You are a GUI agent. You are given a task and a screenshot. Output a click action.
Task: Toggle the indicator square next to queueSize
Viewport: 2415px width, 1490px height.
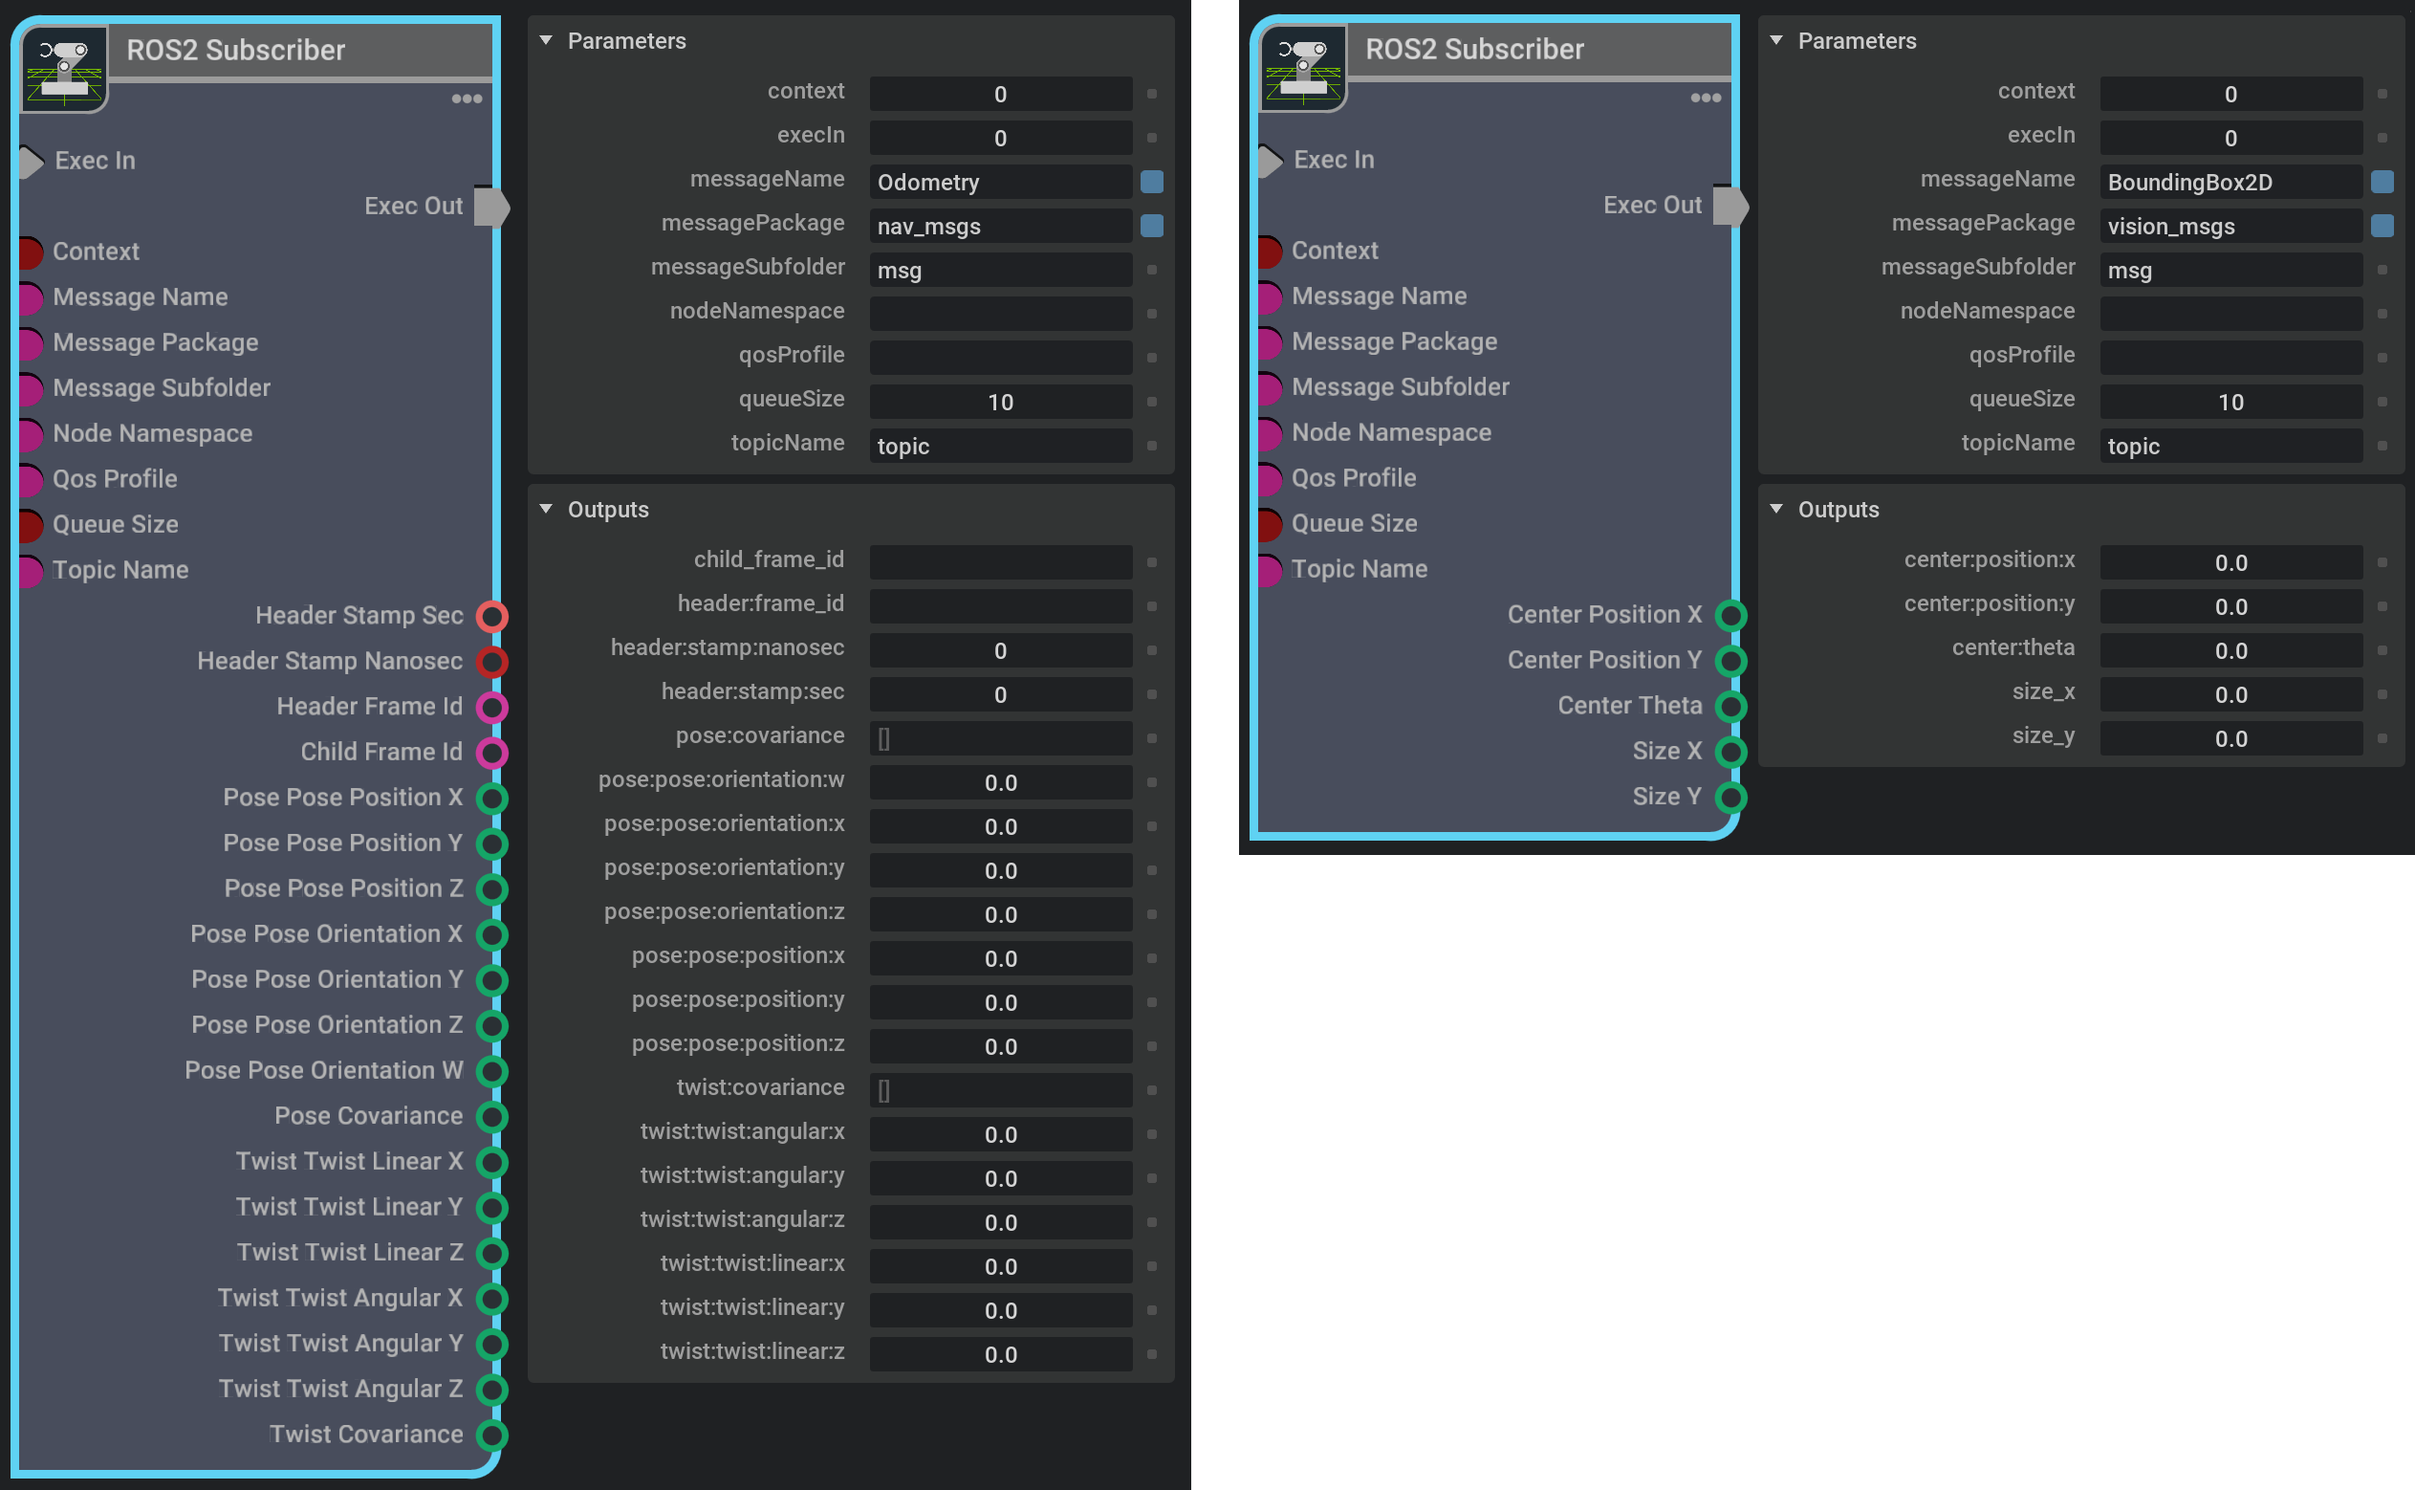(x=1150, y=401)
